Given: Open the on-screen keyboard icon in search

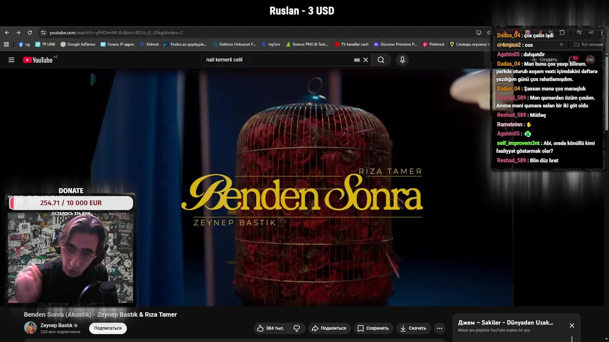Looking at the screenshot, I should [x=357, y=60].
